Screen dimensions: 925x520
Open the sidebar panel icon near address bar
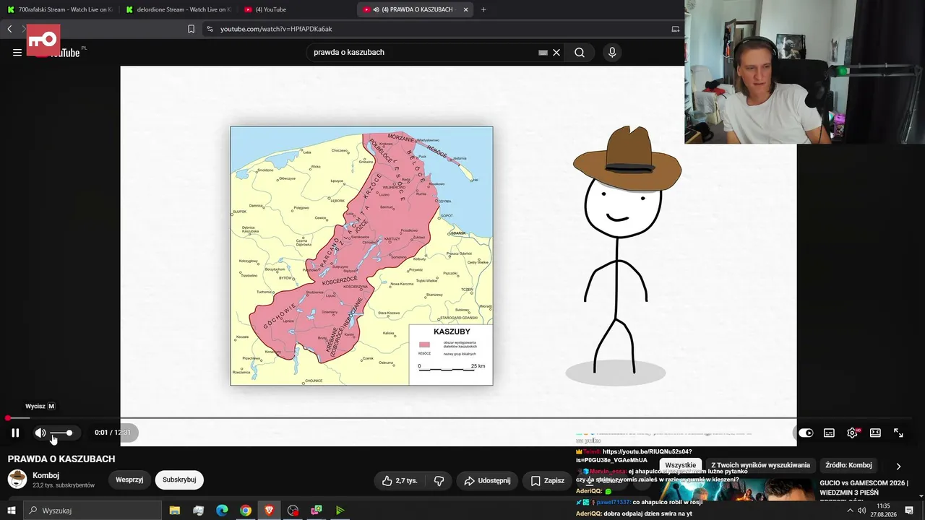point(676,29)
